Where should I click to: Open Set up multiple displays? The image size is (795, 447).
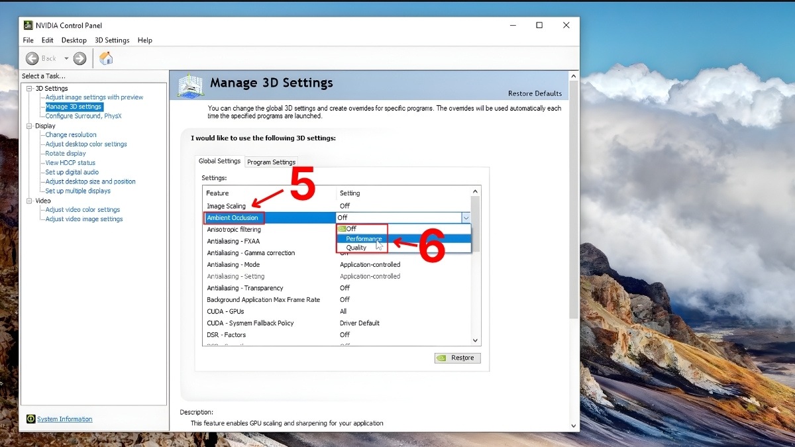(x=78, y=191)
